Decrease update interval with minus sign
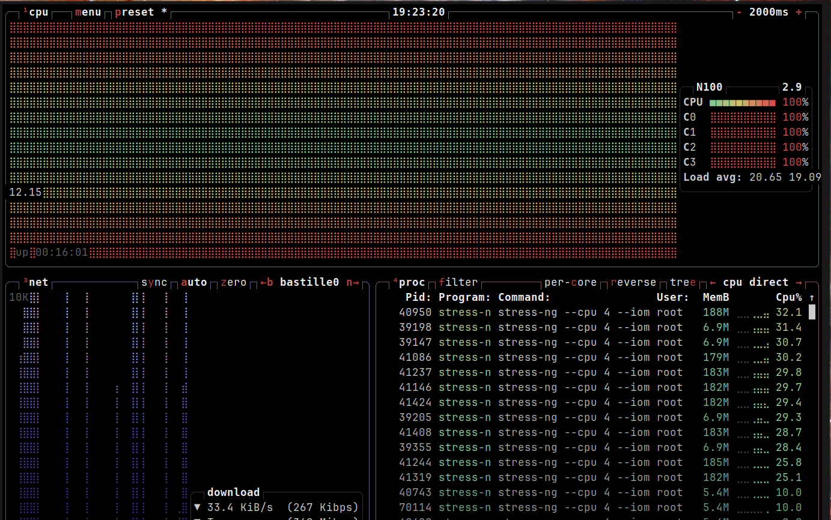 (739, 12)
